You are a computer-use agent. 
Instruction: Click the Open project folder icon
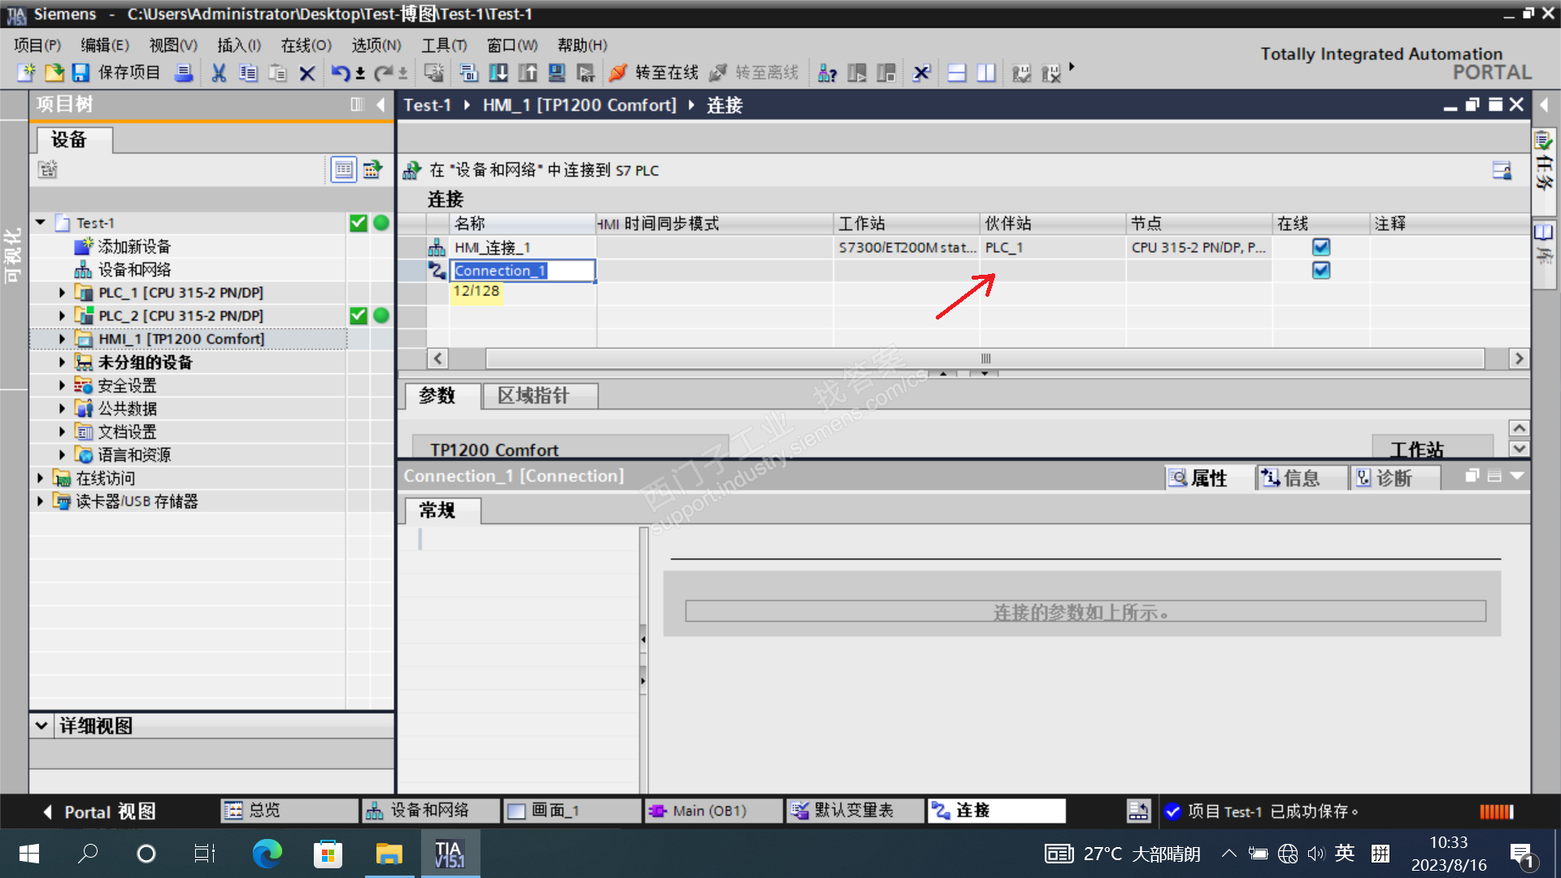[54, 73]
